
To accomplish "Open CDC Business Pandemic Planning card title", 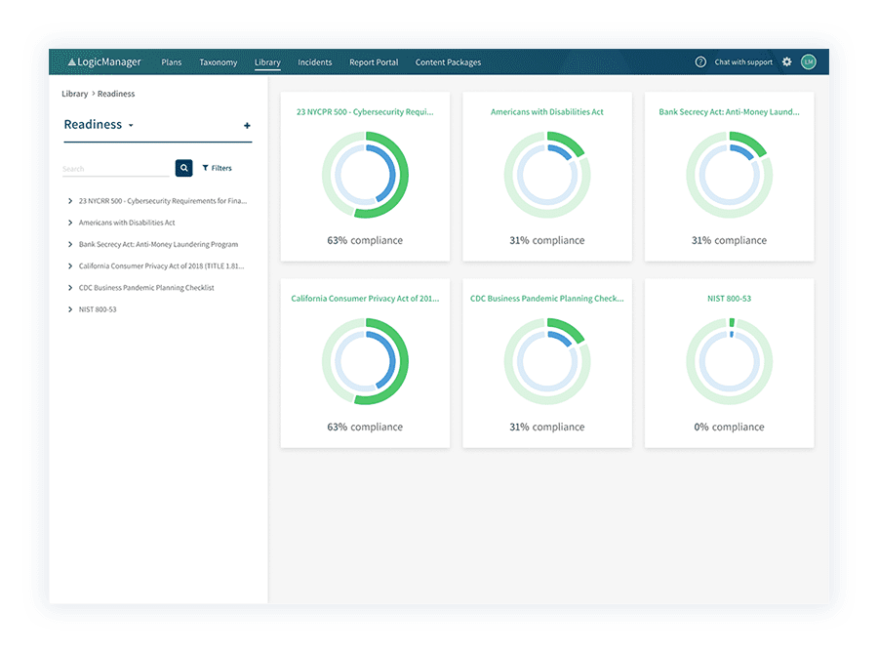I will click(x=547, y=299).
